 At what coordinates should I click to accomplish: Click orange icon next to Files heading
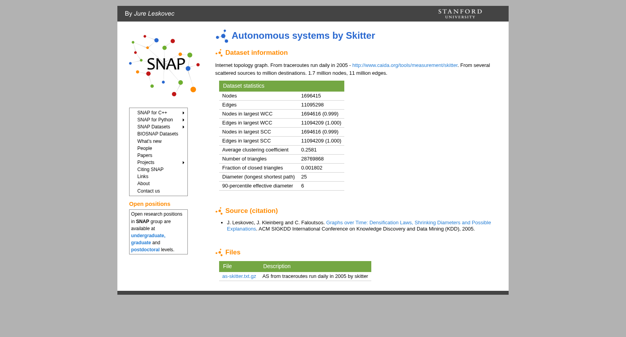[x=219, y=252]
